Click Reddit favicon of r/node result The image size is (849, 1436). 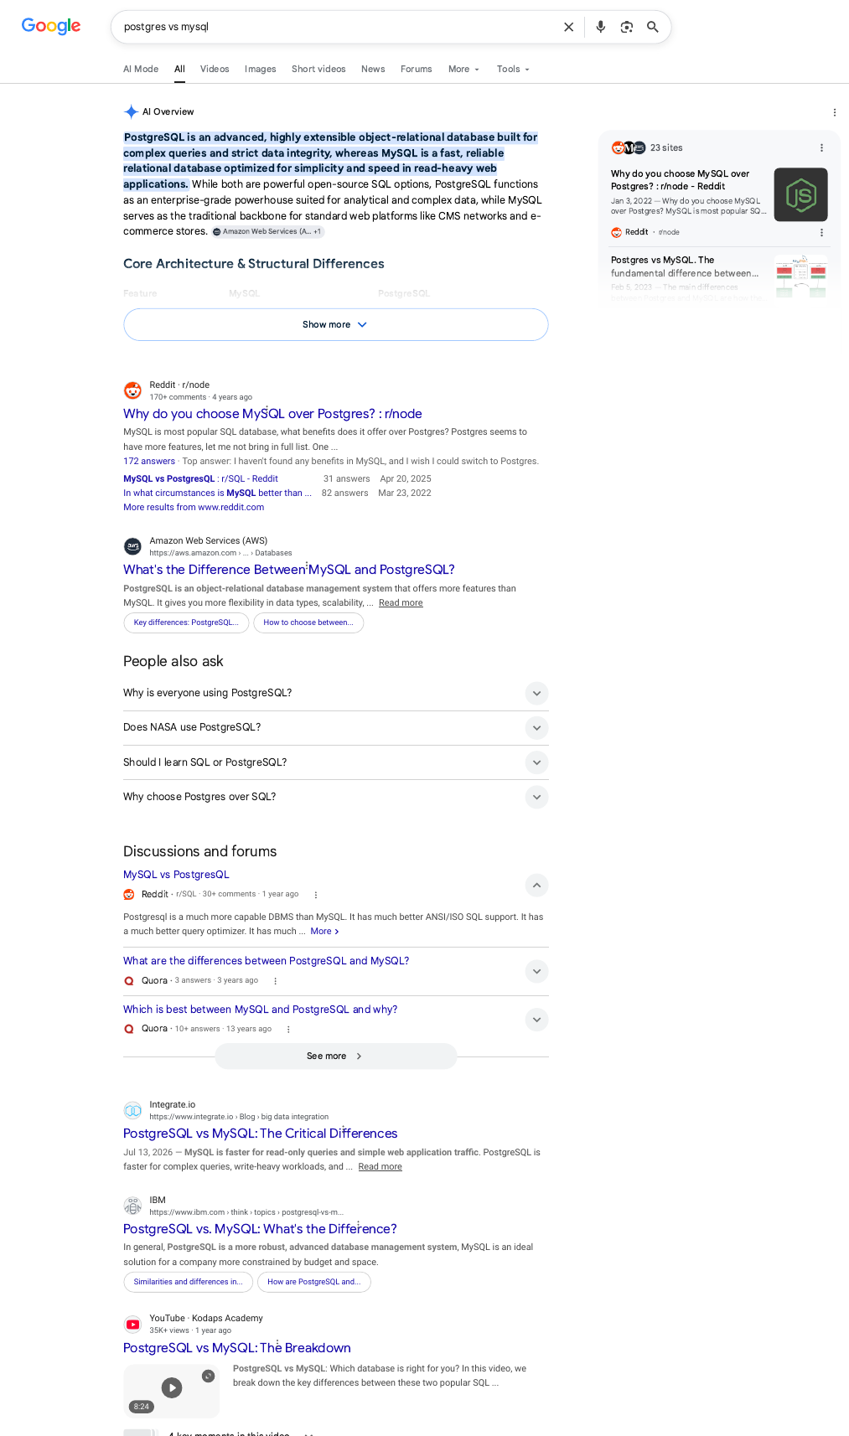click(x=132, y=390)
